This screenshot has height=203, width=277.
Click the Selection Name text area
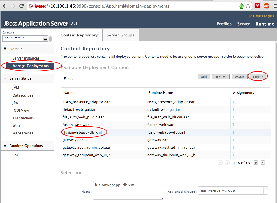tap(128, 190)
